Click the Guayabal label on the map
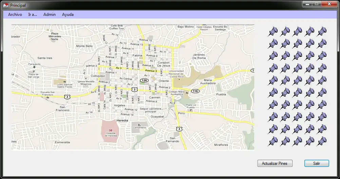Viewport: 340px width, 179px height. [x=157, y=117]
